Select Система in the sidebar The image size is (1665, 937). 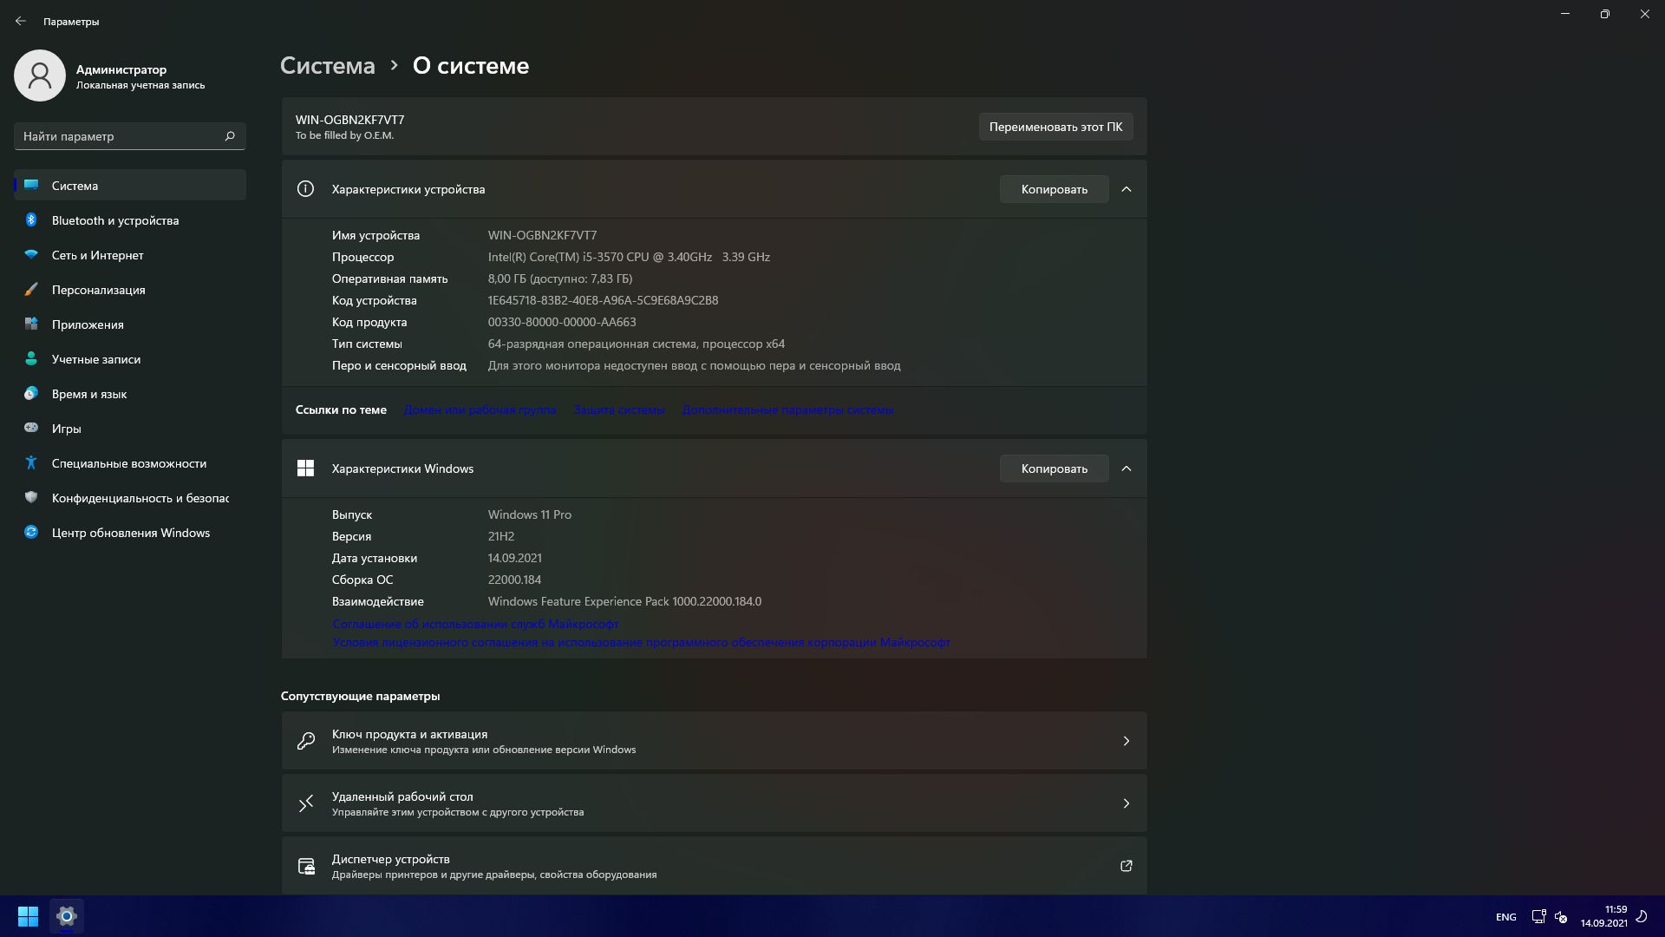(x=130, y=186)
